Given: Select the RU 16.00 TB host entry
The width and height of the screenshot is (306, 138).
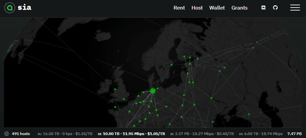Looking at the screenshot, I should pyautogui.click(x=65, y=134).
